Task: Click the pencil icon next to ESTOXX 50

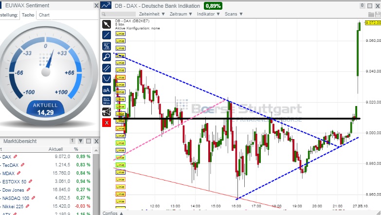Action: pos(30,181)
